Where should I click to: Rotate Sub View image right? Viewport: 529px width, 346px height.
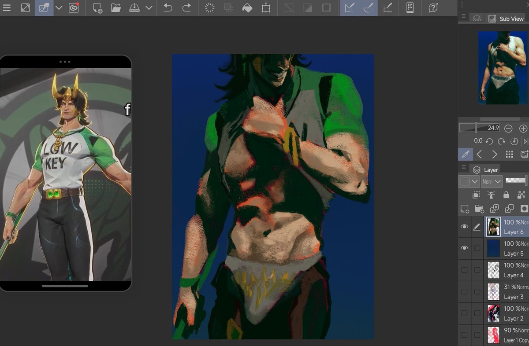(501, 141)
